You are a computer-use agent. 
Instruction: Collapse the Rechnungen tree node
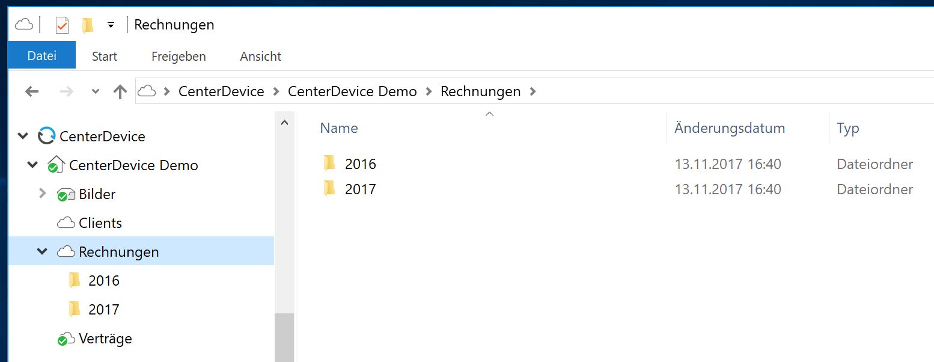42,251
